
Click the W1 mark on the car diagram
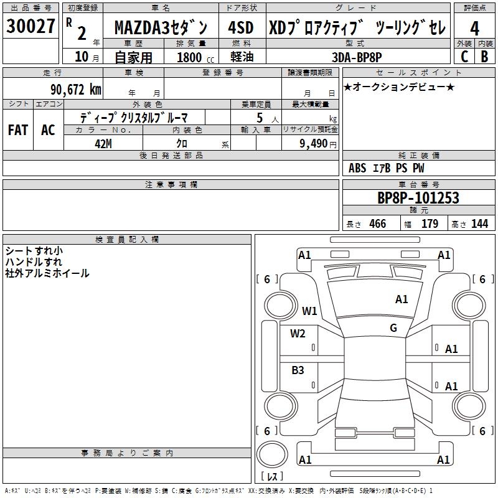pos(309,311)
